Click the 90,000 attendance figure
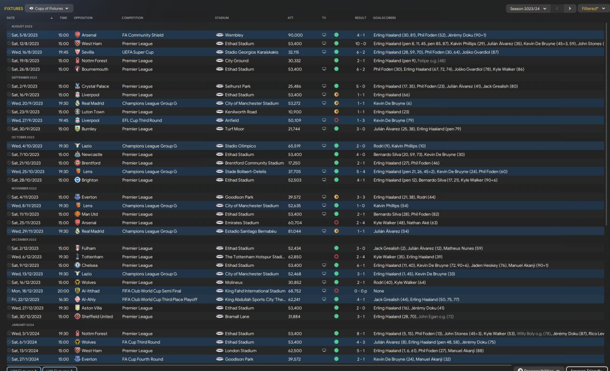Viewport: 610px width, 371px height. 295,35
